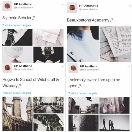Translate the Hogwarts School tweet from English

[17, 93]
